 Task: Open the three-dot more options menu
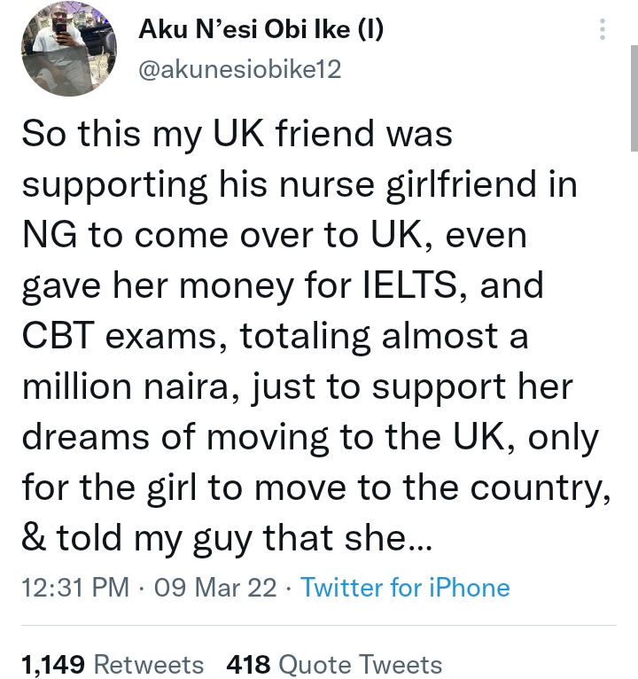click(603, 30)
